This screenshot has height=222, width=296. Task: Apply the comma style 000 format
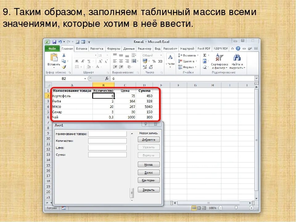point(160,61)
